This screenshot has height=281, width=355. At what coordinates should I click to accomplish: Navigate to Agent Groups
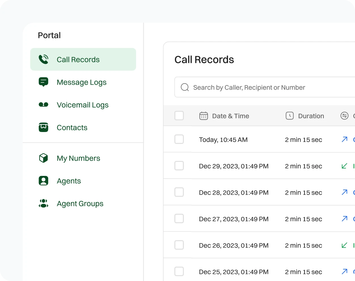pos(80,203)
